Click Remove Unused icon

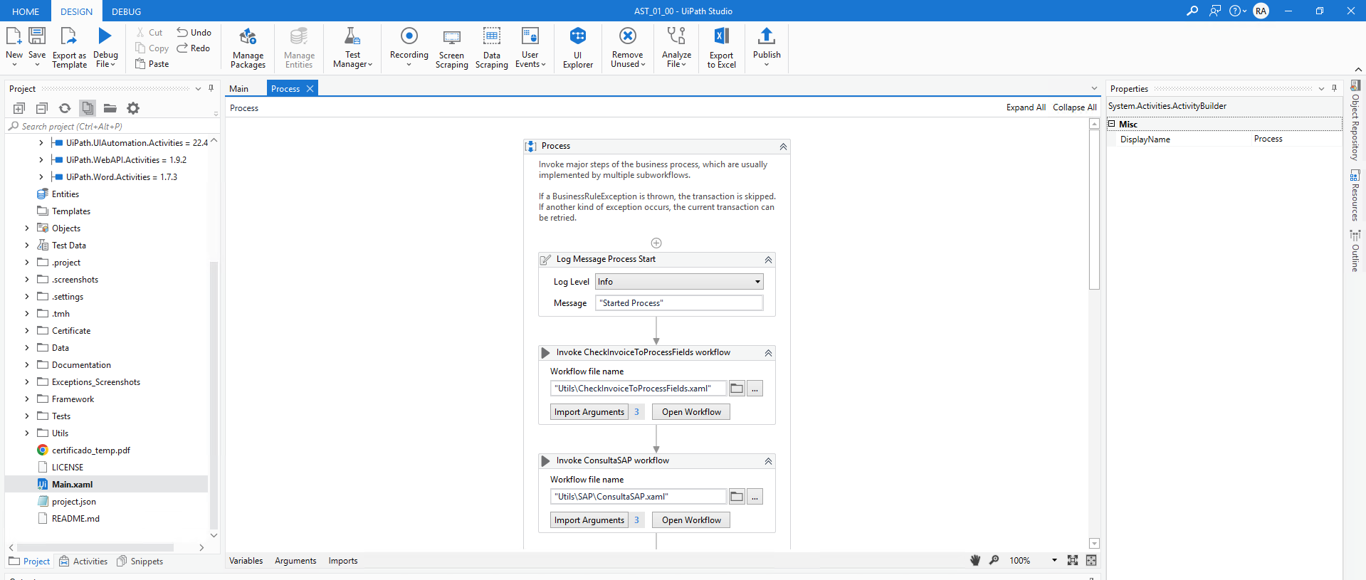tap(628, 36)
